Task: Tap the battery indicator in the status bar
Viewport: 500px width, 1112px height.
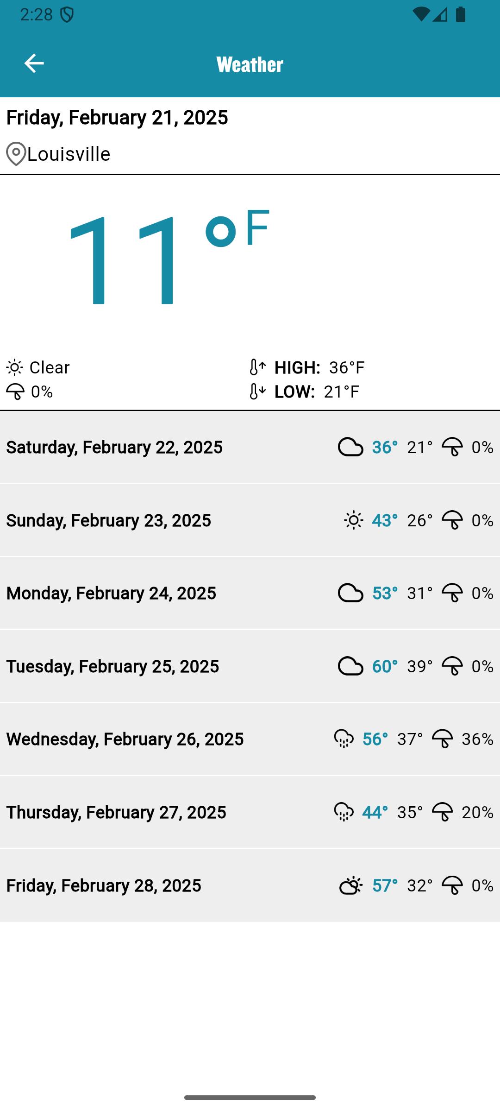Action: (461, 14)
